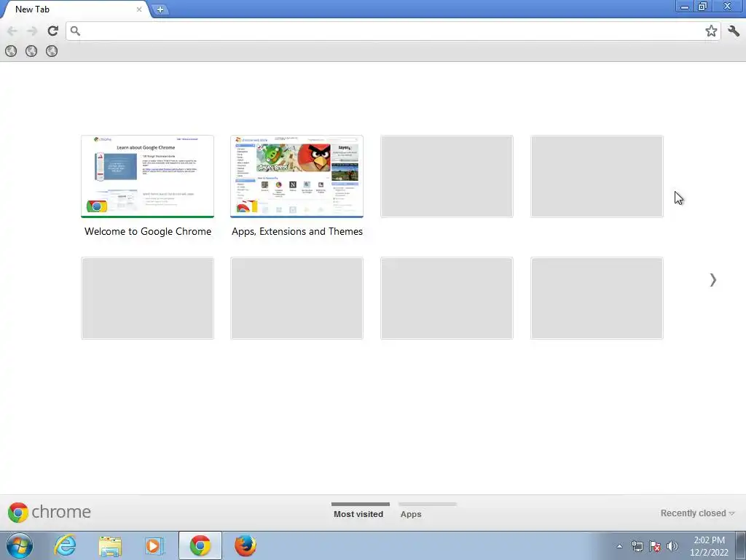
Task: Click the Chrome taskbar button
Action: tap(200, 545)
